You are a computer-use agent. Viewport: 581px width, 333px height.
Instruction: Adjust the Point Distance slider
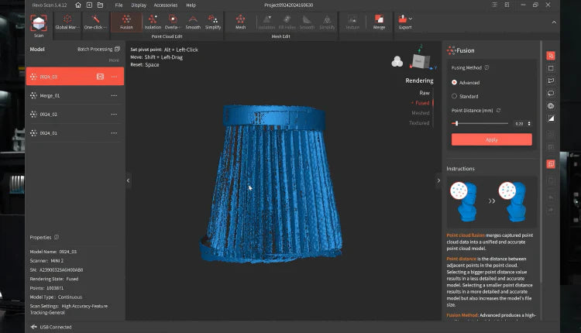(456, 123)
